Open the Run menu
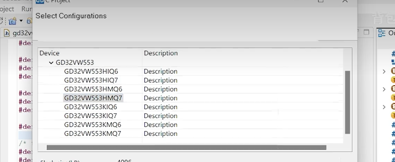Viewport: 395px width, 162px height. (27, 9)
